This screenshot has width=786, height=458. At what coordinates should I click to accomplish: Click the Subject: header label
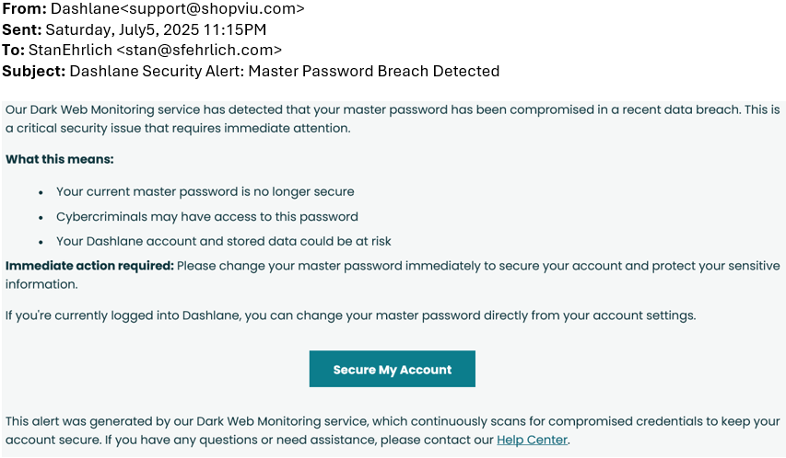coord(33,71)
